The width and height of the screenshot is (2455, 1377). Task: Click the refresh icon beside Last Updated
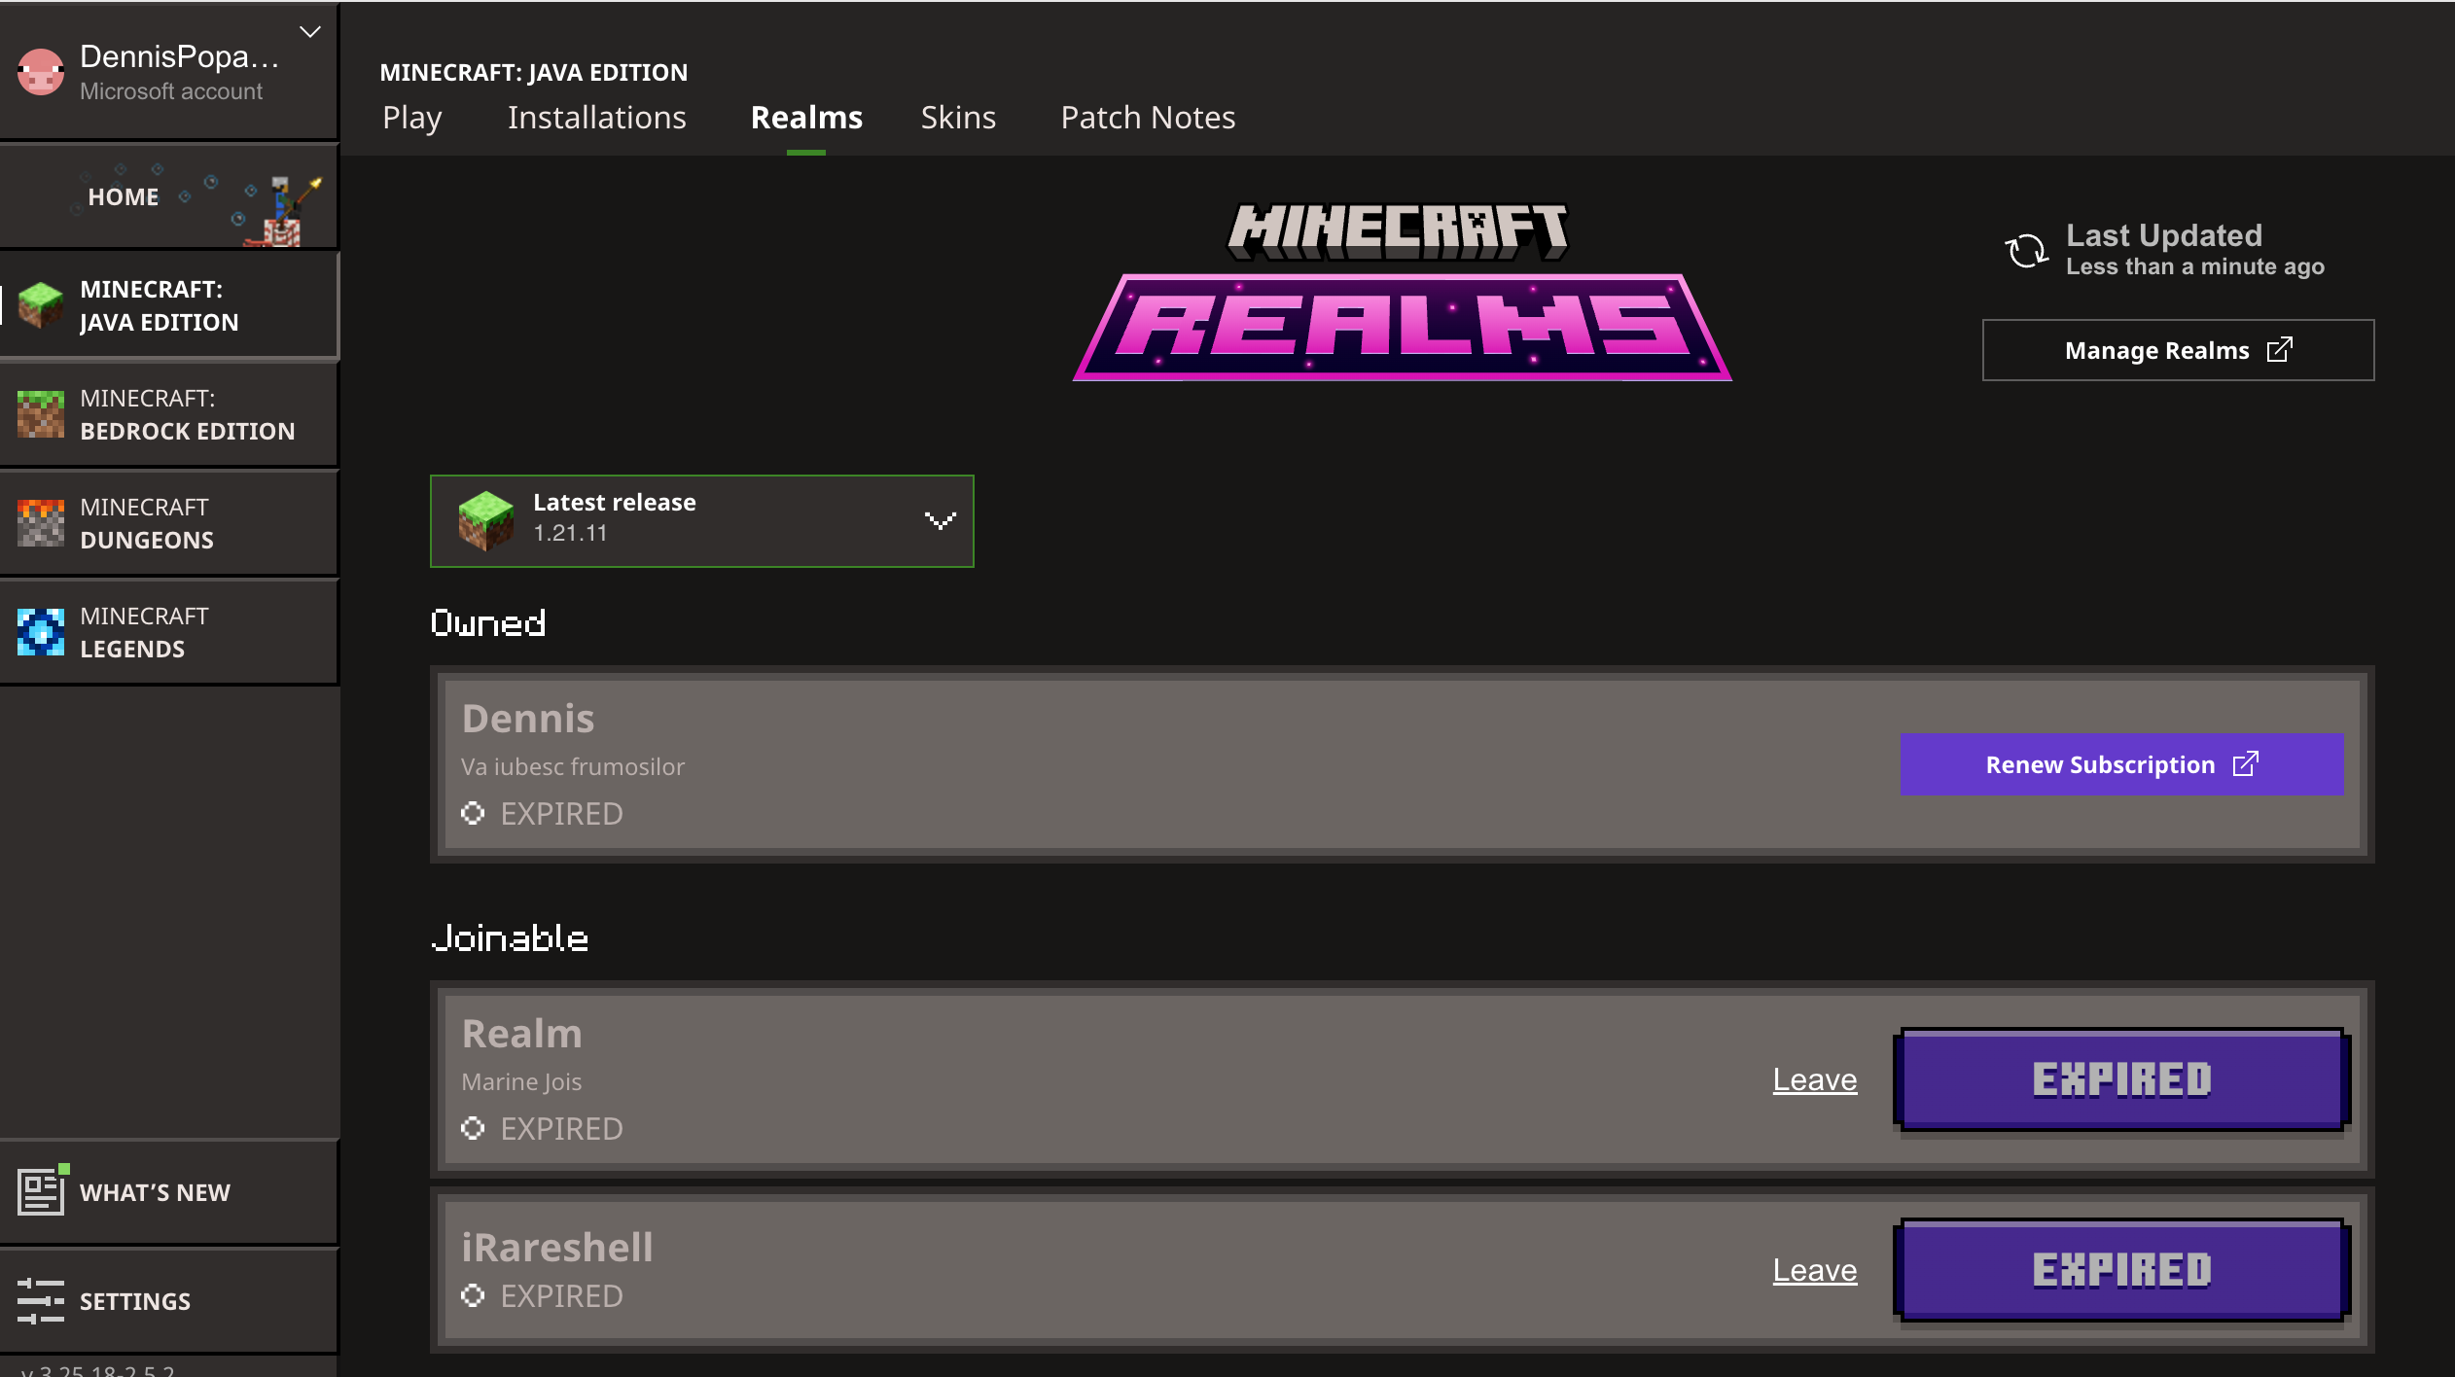coord(2027,251)
